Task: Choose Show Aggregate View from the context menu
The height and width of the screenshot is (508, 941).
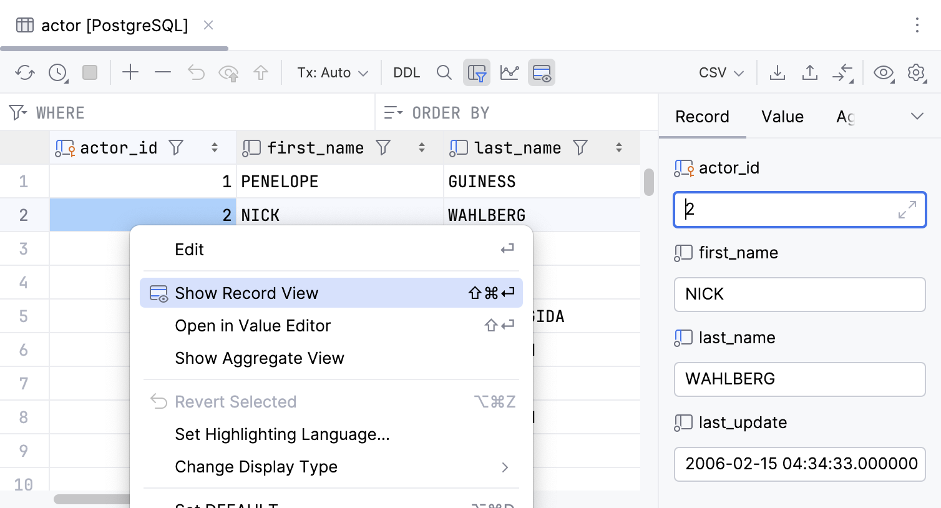Action: (x=260, y=358)
